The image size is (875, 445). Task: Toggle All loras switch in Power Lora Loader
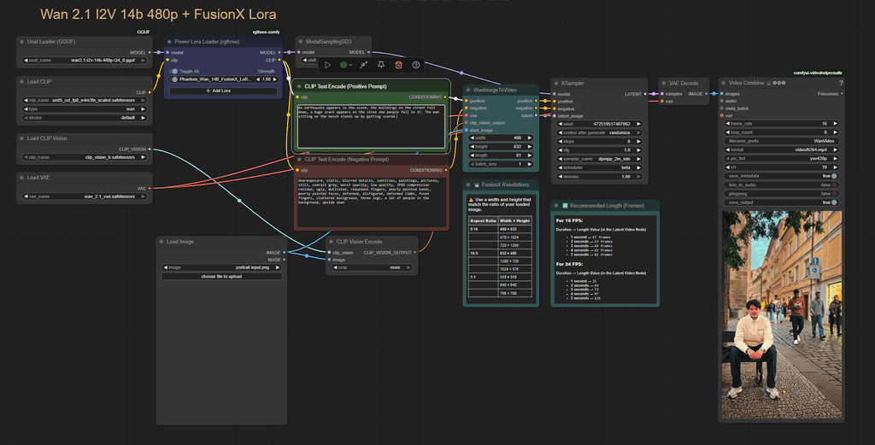(x=174, y=72)
